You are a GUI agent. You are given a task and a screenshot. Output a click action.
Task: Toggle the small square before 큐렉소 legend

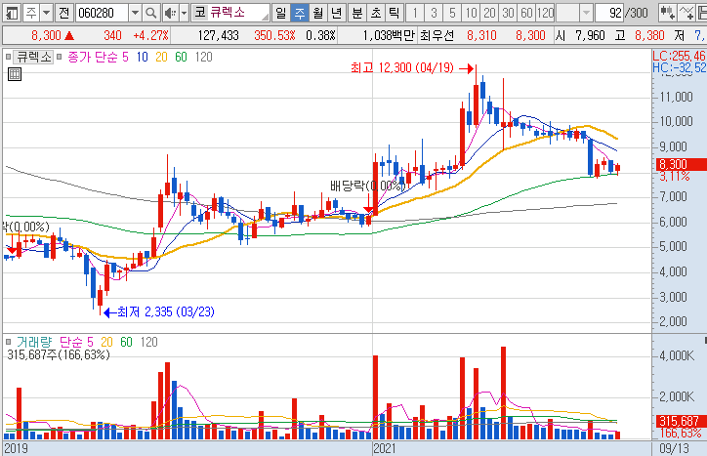coord(8,57)
